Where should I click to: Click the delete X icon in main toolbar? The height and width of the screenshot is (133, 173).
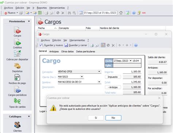click(x=63, y=13)
